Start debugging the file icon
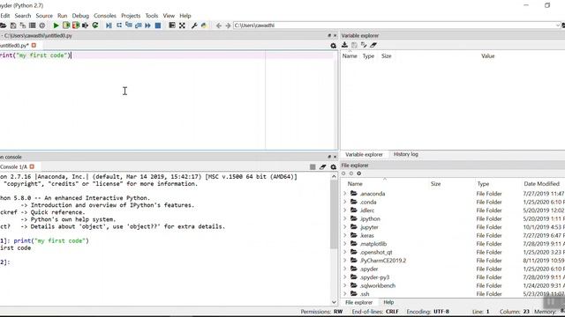This screenshot has width=565, height=317. point(109,26)
